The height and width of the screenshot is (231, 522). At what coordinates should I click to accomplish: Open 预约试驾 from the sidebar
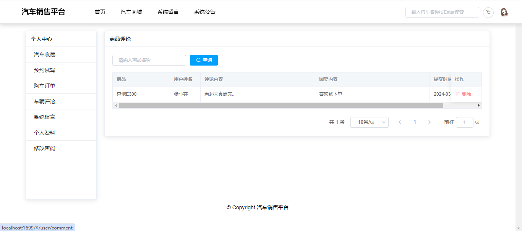pos(45,70)
